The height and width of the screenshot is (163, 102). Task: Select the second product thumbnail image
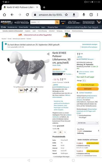[x=26, y=90]
